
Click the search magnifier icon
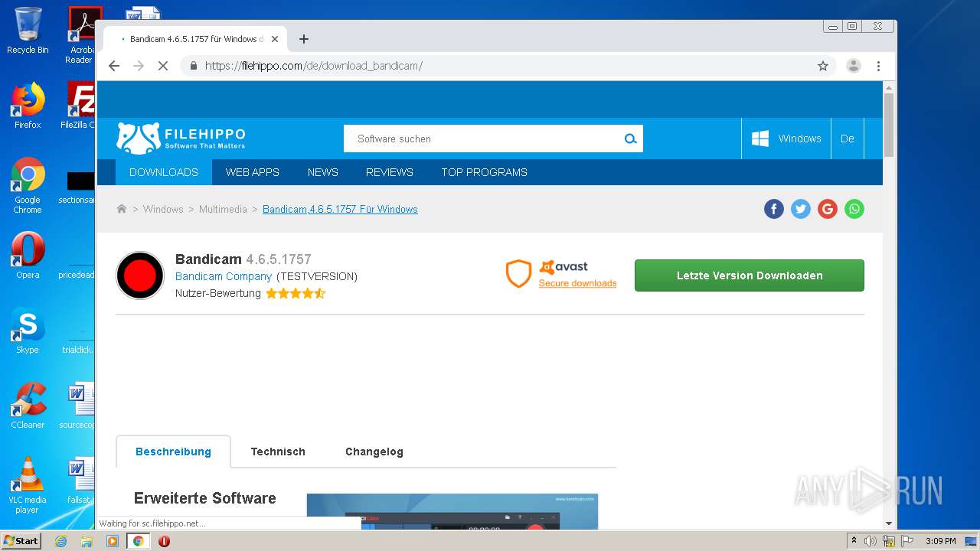click(x=630, y=139)
